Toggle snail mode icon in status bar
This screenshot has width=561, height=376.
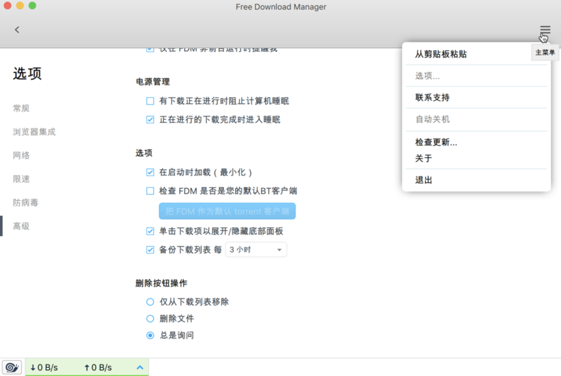pyautogui.click(x=12, y=367)
